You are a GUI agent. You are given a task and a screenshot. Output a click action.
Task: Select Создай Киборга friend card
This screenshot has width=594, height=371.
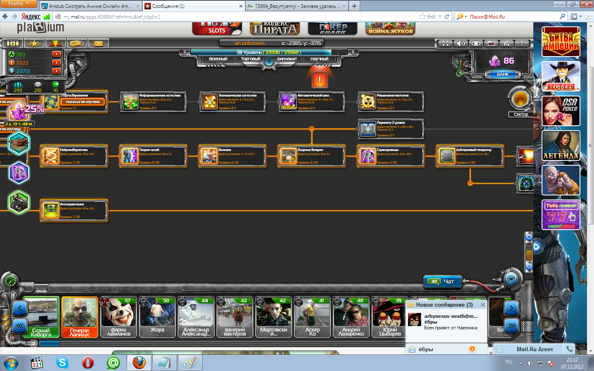click(x=40, y=317)
